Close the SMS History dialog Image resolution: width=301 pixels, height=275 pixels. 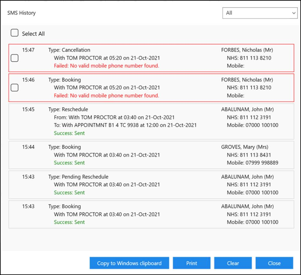(274, 263)
